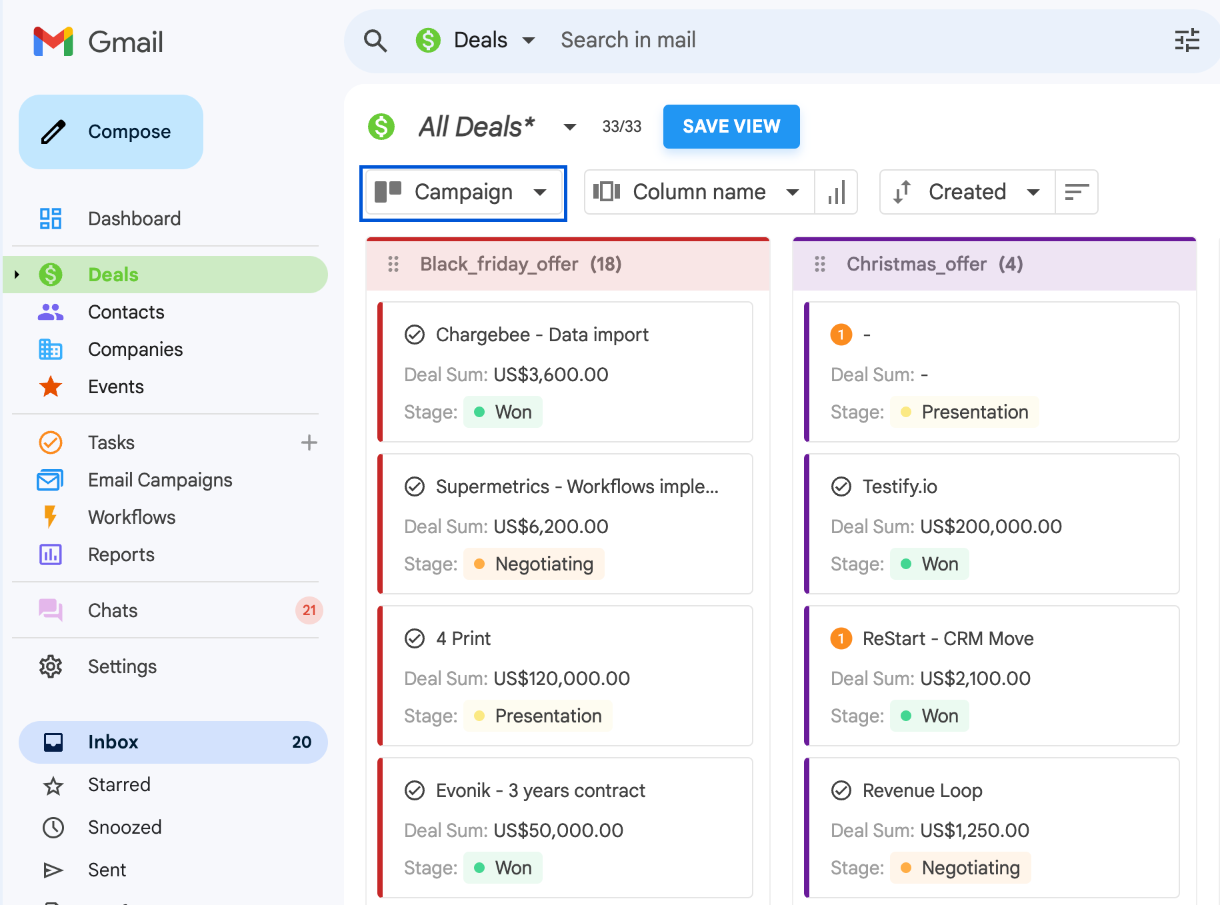Click Won stage tag on Chargebee deal
Screen dimensions: 1220x905
[x=503, y=412]
